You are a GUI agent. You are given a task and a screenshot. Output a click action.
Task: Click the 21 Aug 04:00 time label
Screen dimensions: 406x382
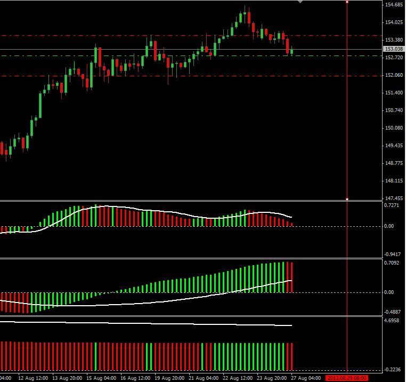pos(204,378)
